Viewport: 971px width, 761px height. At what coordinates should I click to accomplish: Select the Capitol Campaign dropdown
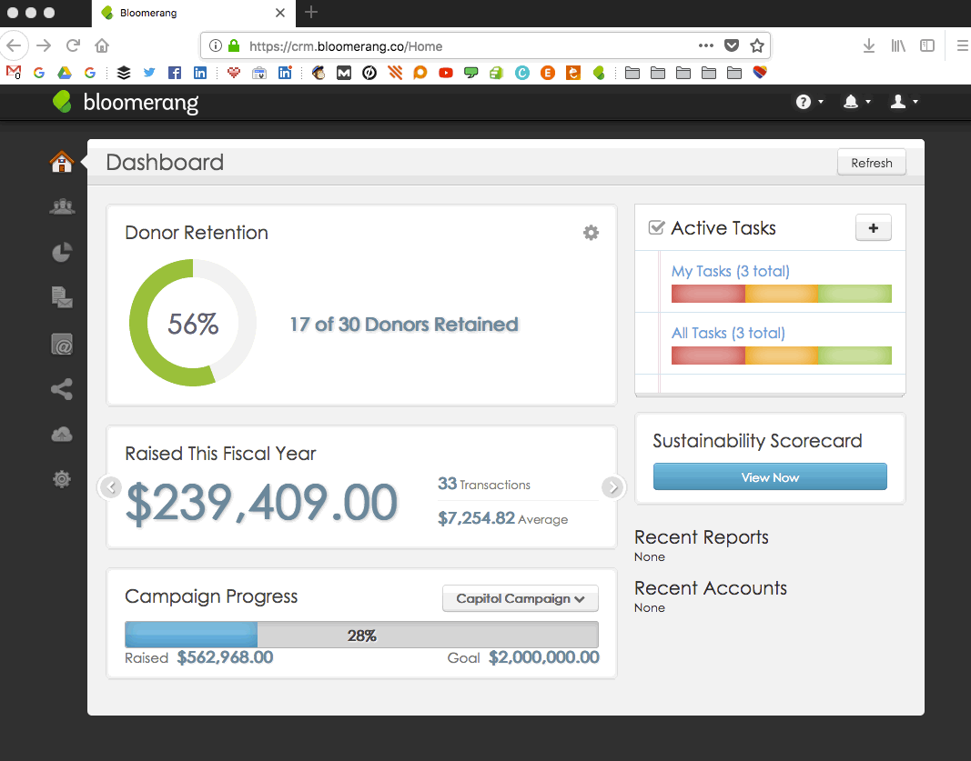point(521,598)
